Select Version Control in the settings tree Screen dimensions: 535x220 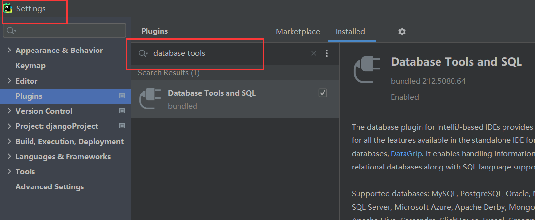click(x=44, y=111)
